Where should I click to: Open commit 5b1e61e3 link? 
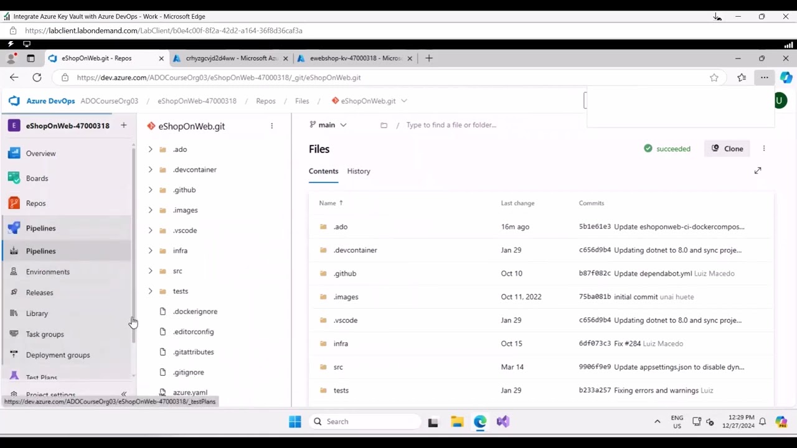(x=595, y=226)
